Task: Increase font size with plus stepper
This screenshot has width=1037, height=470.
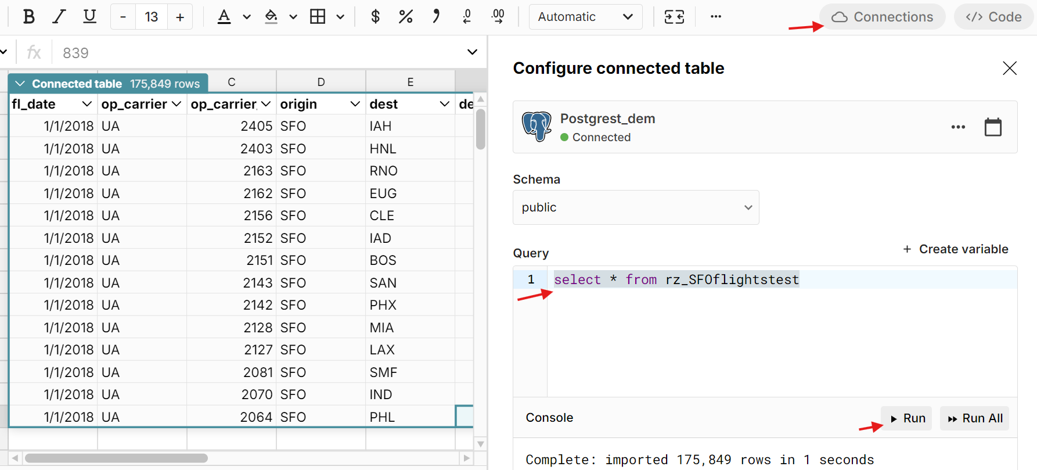Action: tap(180, 17)
